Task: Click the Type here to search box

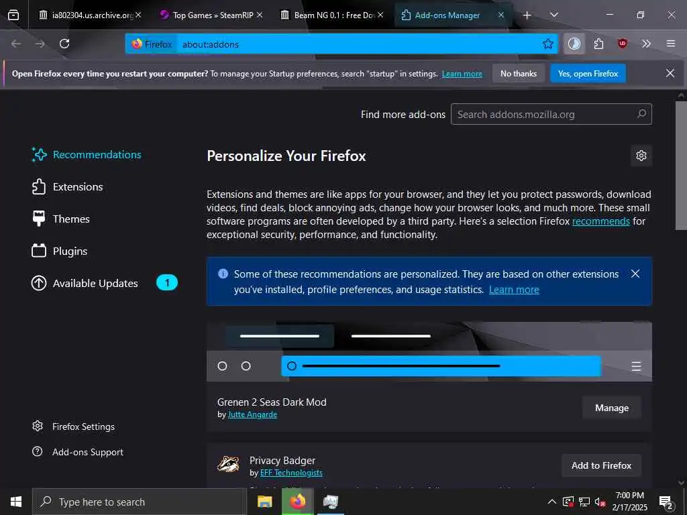Action: click(140, 502)
